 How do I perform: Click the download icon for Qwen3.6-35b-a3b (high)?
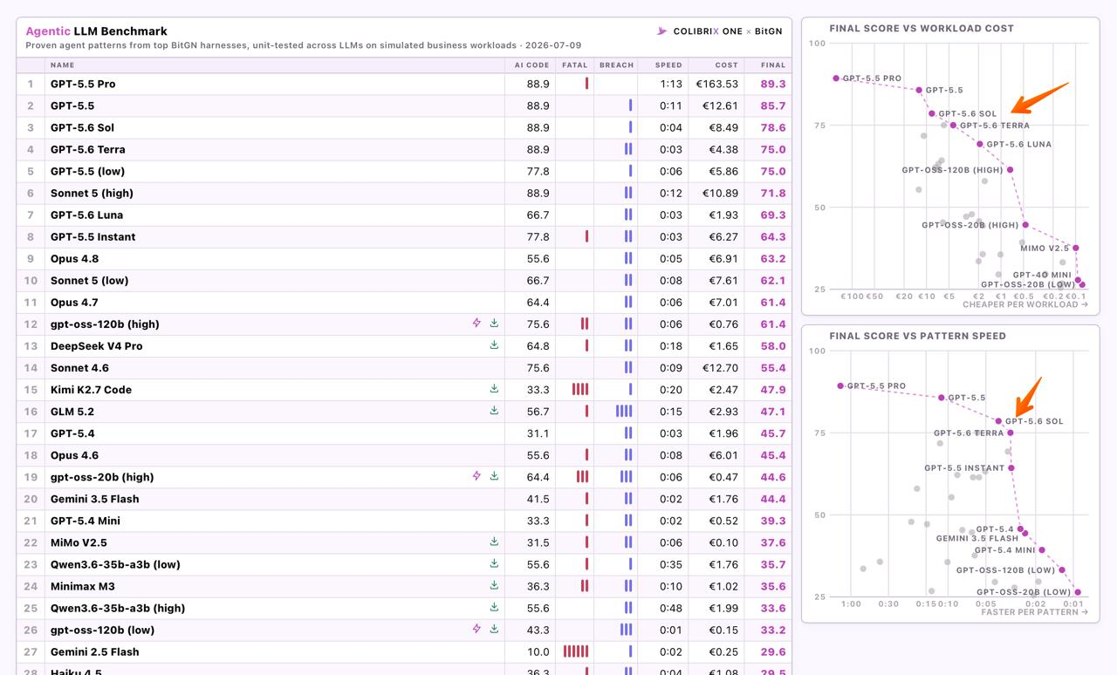pyautogui.click(x=494, y=607)
